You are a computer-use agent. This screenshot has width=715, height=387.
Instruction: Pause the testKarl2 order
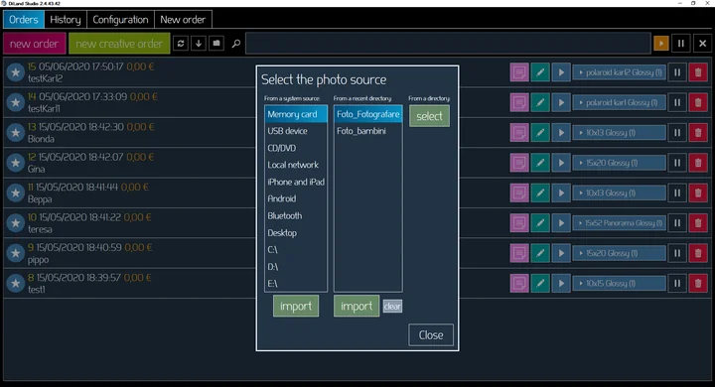tap(677, 72)
